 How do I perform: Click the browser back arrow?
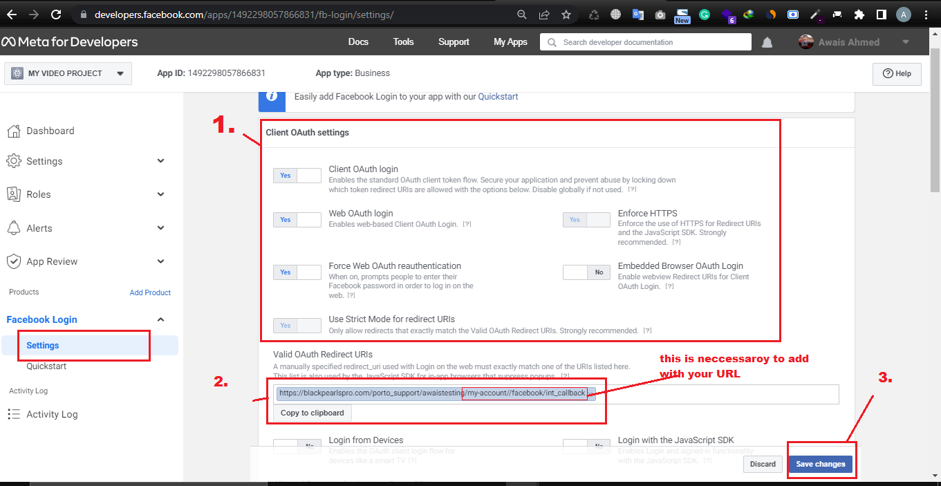coord(12,14)
